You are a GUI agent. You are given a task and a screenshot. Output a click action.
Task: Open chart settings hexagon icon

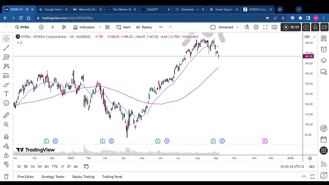(x=256, y=27)
